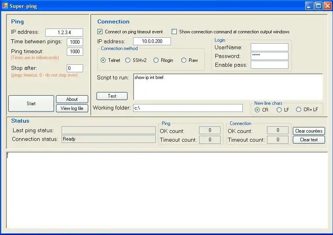Click the Super-ping app icon in title bar

[x=5, y=6]
